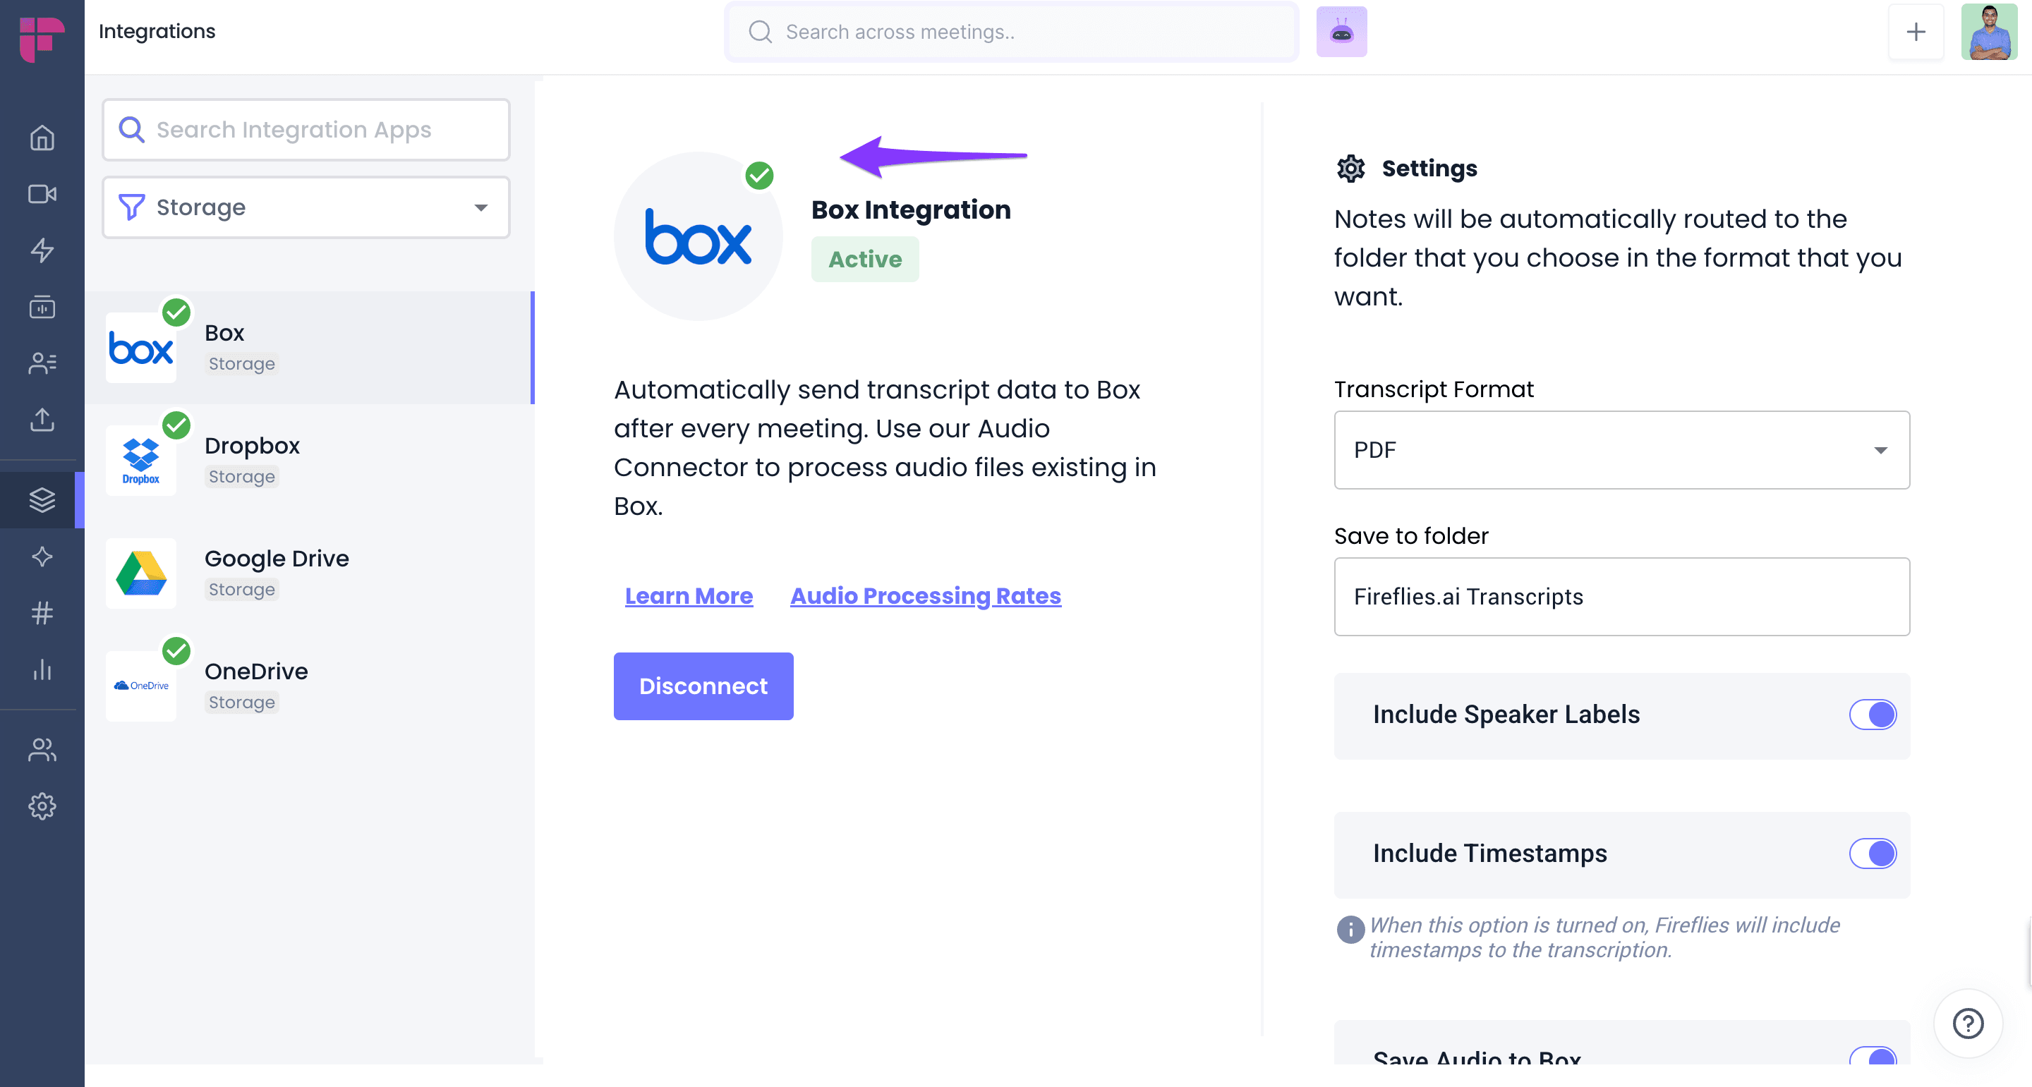
Task: Click the info icon under Include Timestamps
Action: coord(1350,930)
